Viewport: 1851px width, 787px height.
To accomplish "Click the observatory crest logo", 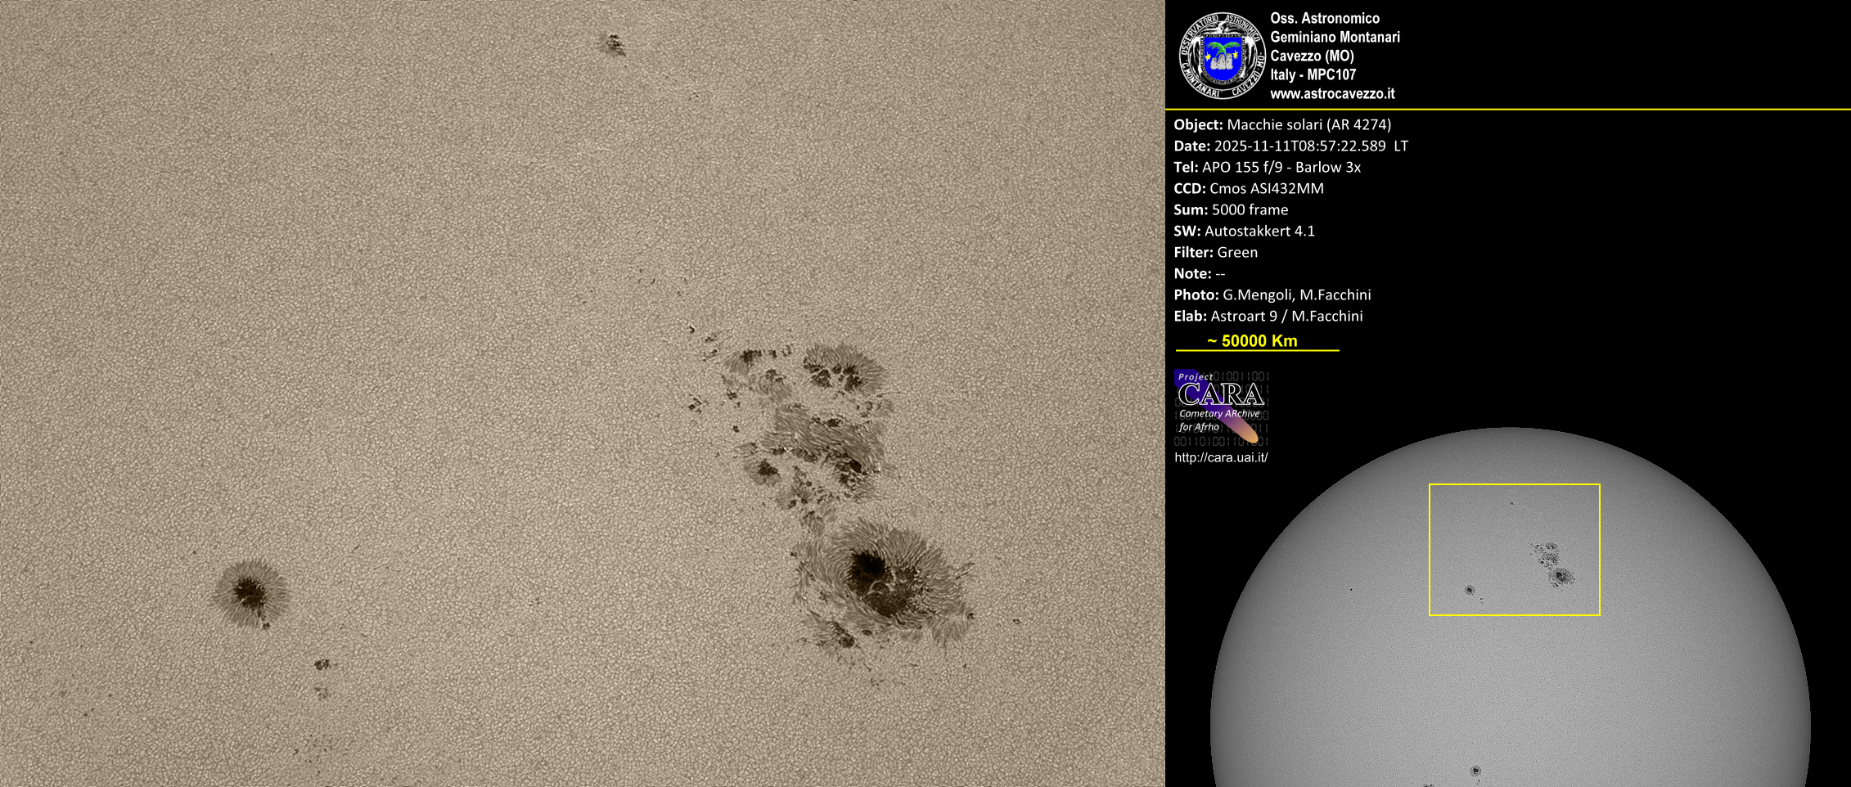I will point(1221,56).
